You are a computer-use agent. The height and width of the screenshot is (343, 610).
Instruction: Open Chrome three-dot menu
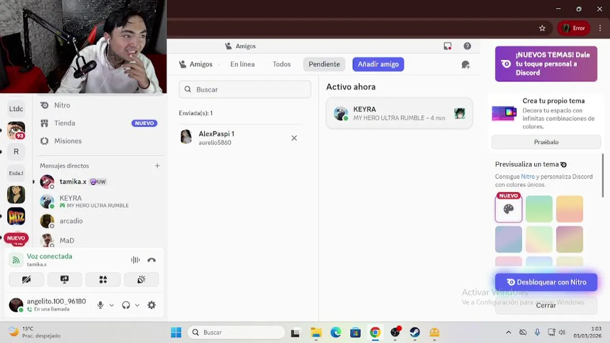600,28
